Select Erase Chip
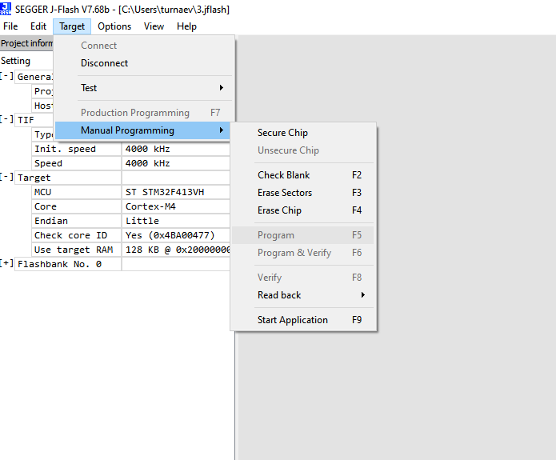556x460 pixels. (x=303, y=210)
